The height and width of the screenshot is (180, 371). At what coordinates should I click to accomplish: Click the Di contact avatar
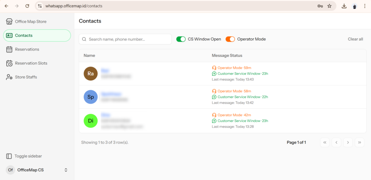click(x=91, y=121)
